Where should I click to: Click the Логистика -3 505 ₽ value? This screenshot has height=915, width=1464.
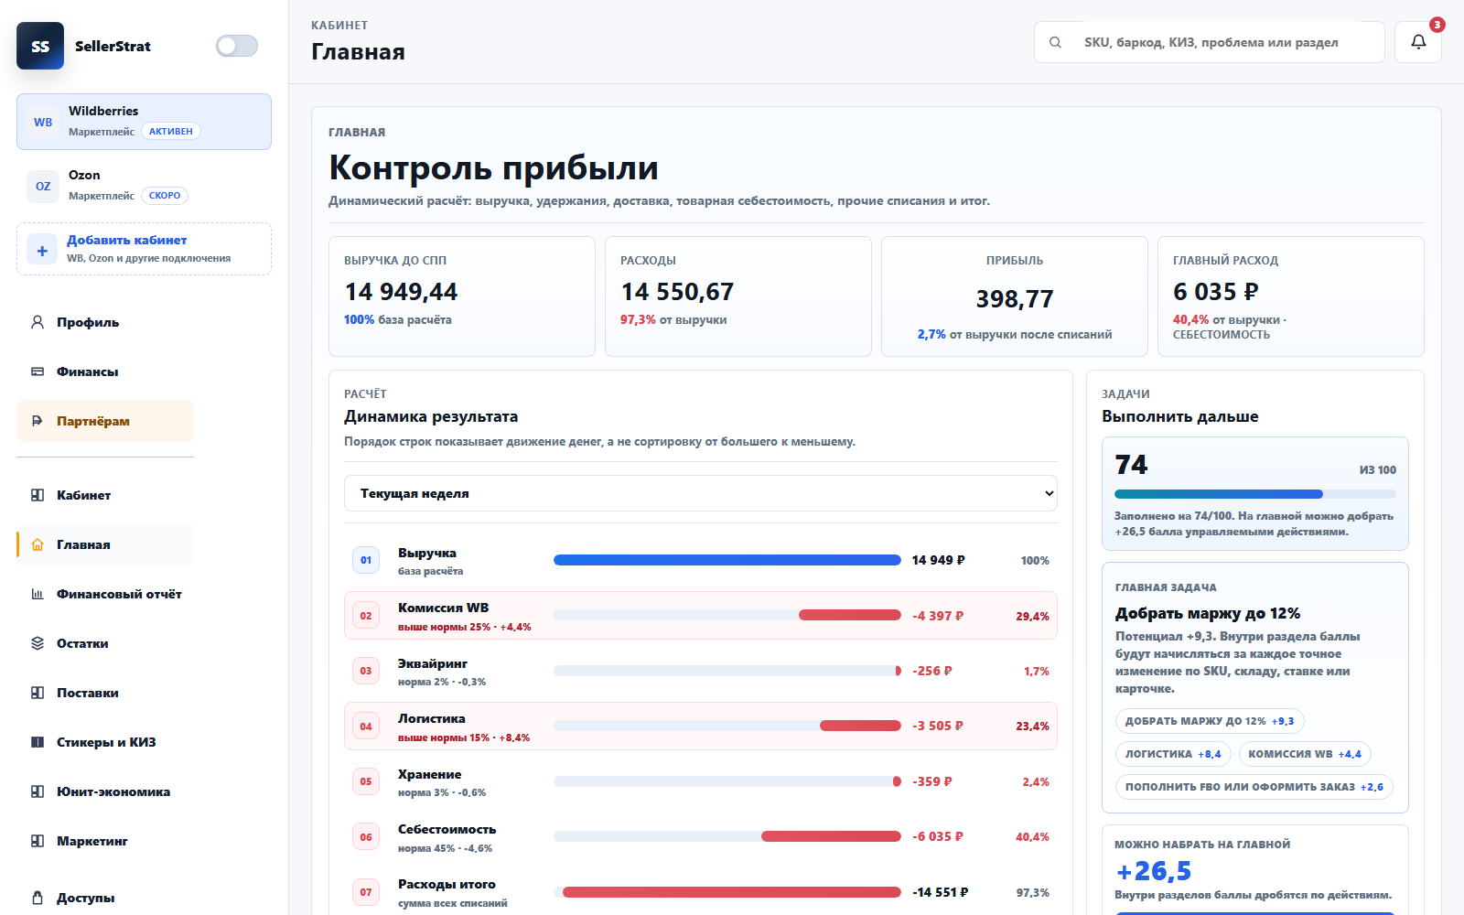click(x=938, y=726)
